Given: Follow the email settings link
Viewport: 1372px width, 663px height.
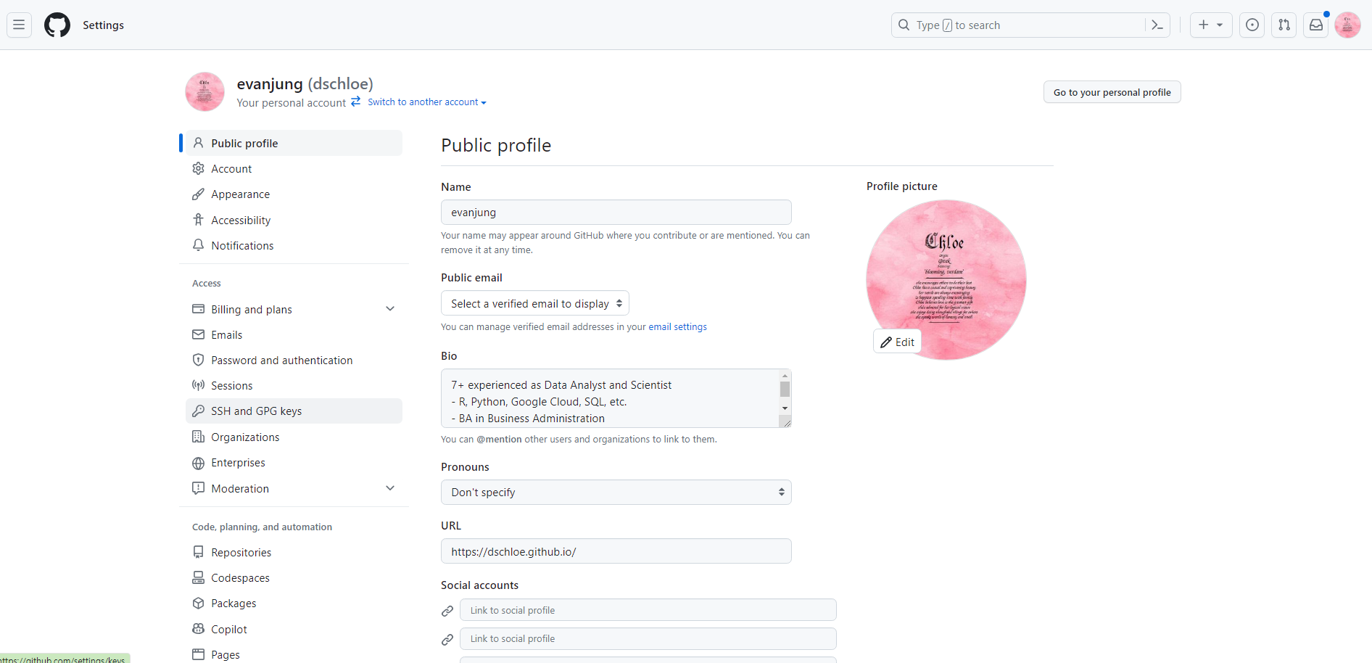Looking at the screenshot, I should 677,327.
